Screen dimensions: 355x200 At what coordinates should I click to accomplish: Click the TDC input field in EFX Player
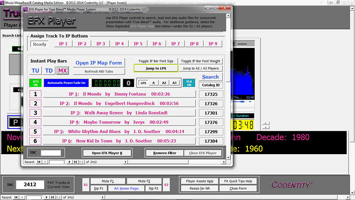pos(51,153)
